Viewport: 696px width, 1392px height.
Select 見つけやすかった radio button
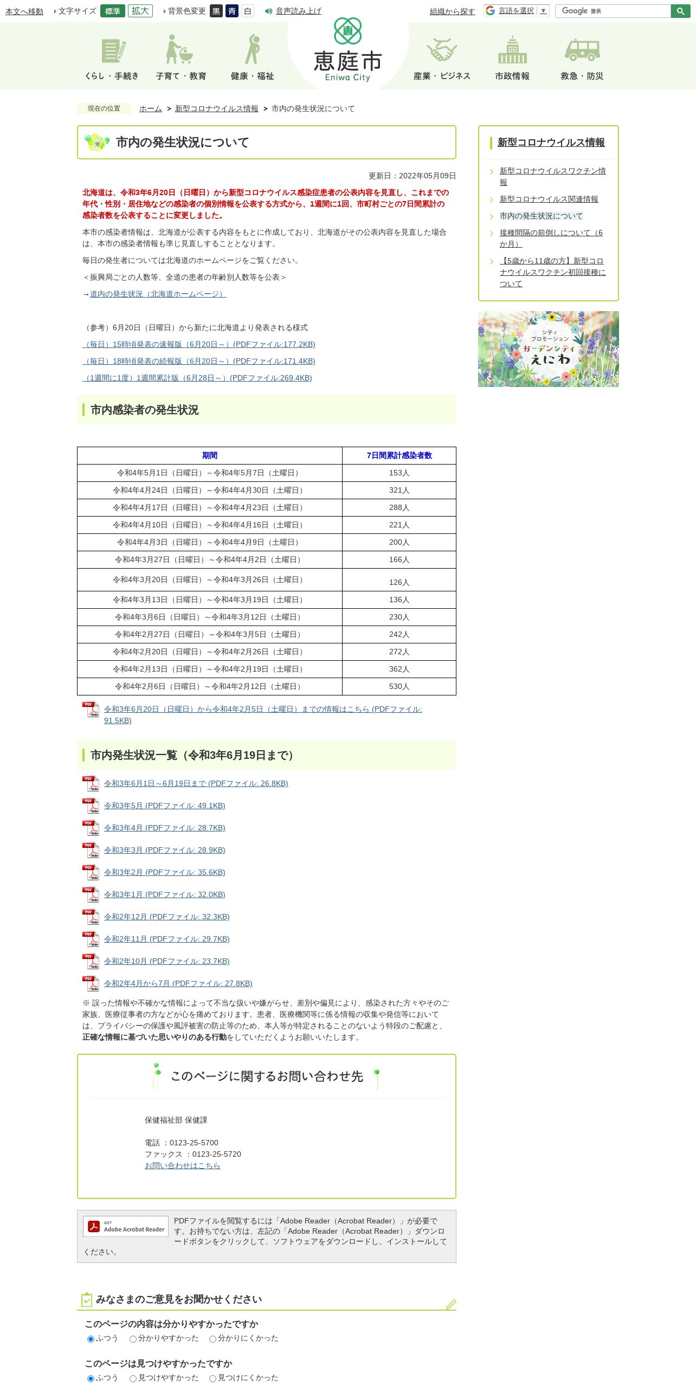pos(133,1378)
